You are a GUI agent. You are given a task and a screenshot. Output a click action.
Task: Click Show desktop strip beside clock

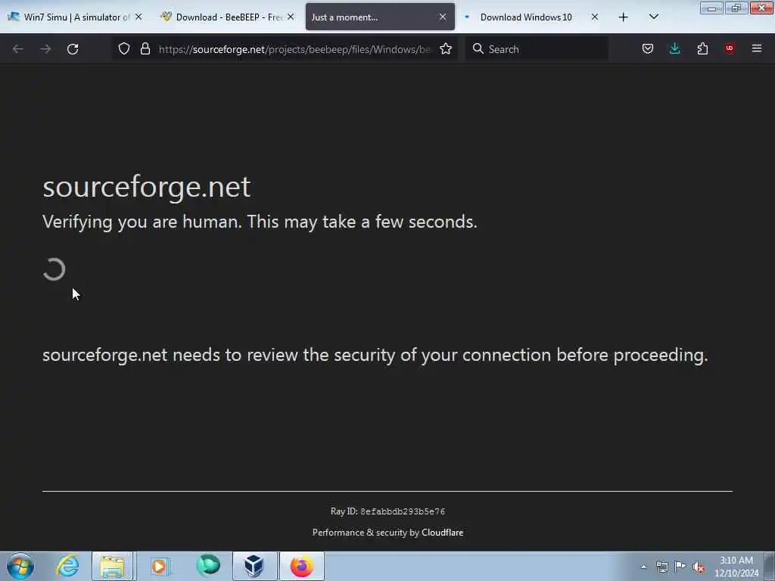pyautogui.click(x=770, y=566)
